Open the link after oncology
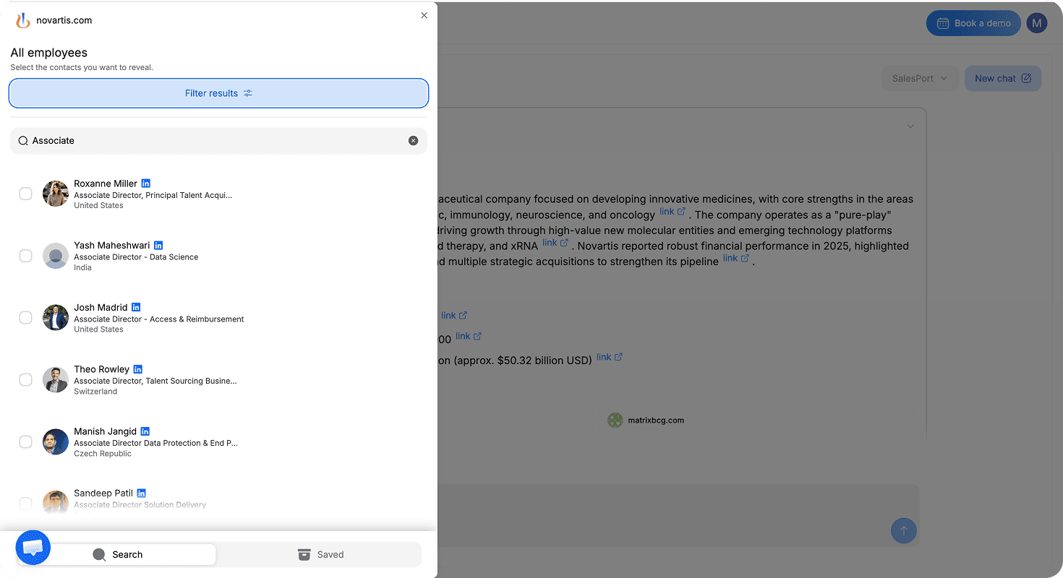This screenshot has width=1063, height=578. tap(673, 212)
